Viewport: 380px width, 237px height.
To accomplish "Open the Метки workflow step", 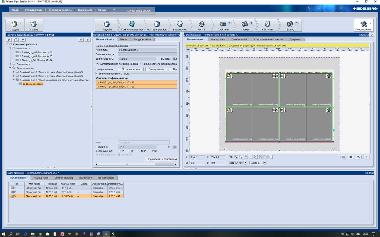I will 201,26.
